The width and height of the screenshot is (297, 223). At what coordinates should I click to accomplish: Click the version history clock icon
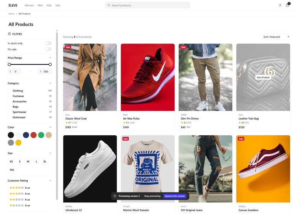[115, 196]
